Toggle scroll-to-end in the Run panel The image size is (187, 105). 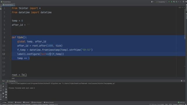click(x=6, y=92)
